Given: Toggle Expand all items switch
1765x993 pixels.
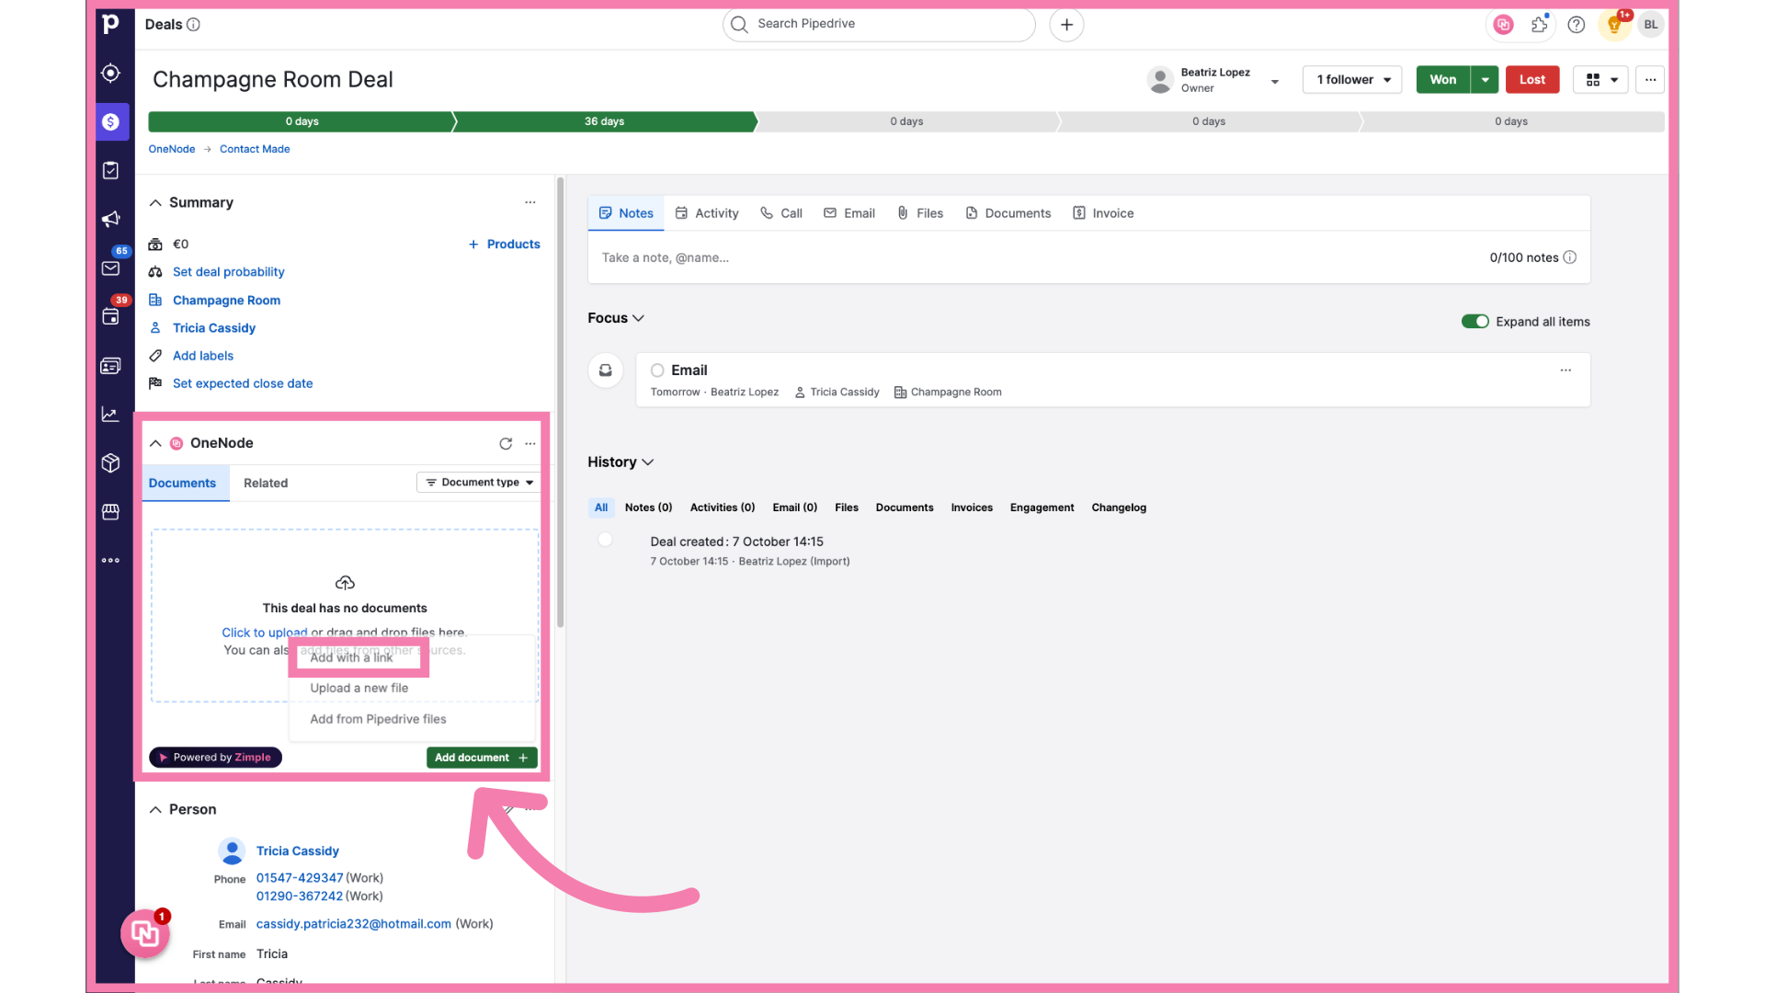Looking at the screenshot, I should 1475,321.
